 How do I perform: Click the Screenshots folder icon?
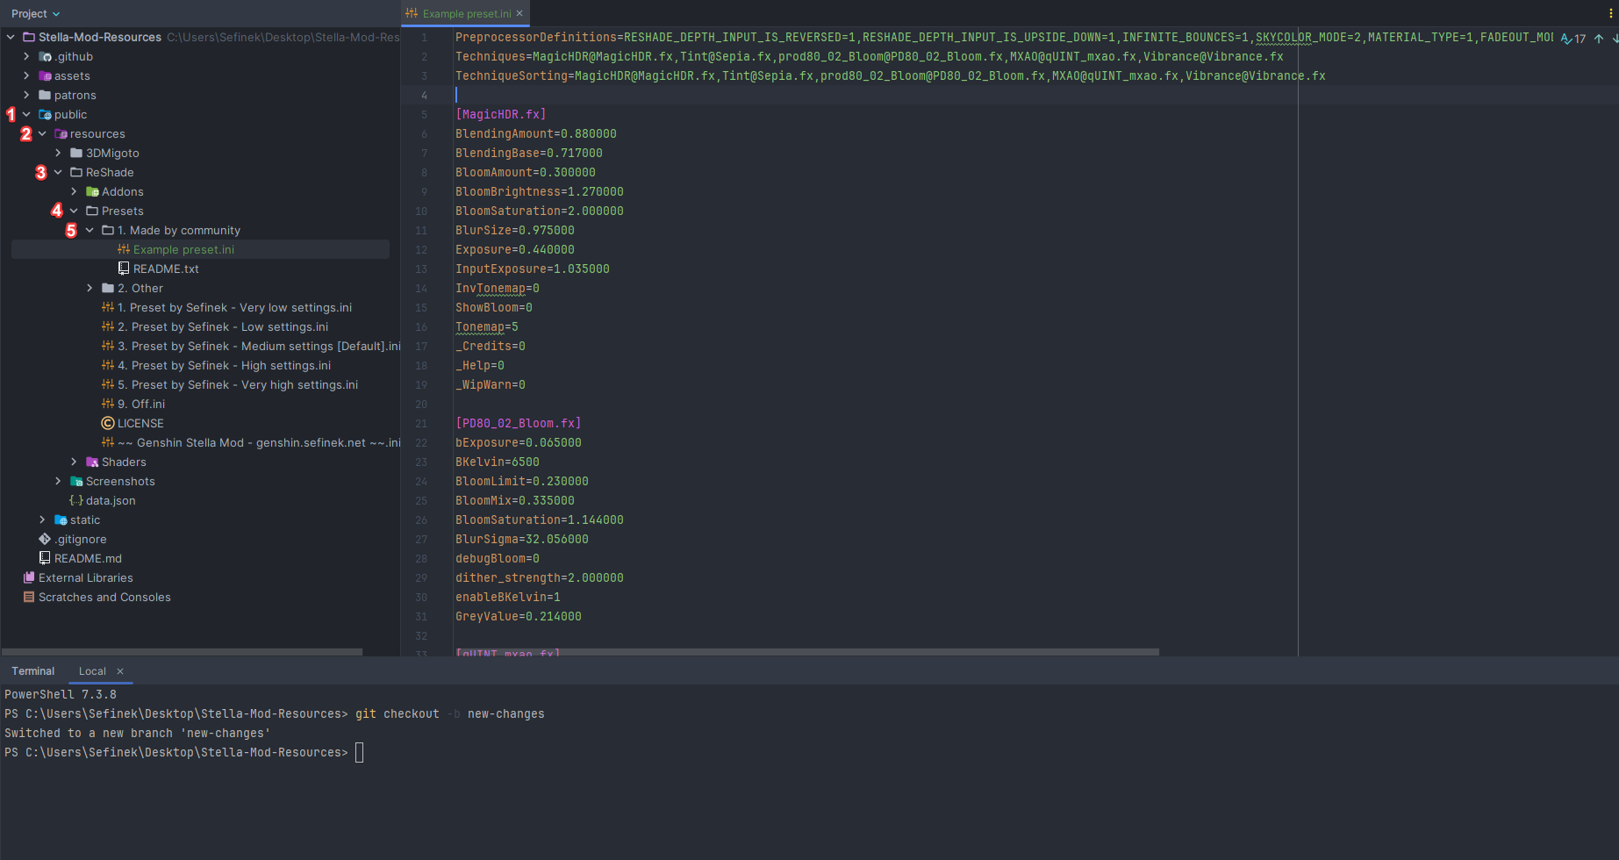(76, 481)
